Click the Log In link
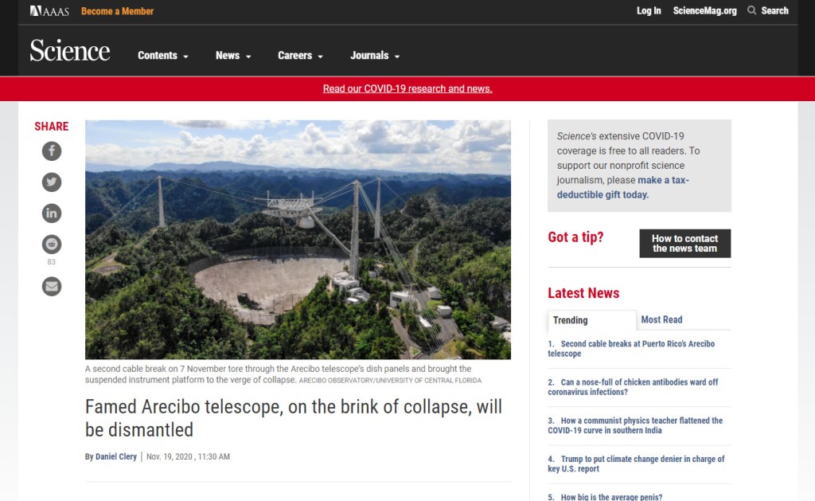Viewport: 815px width, 501px height. tap(649, 10)
